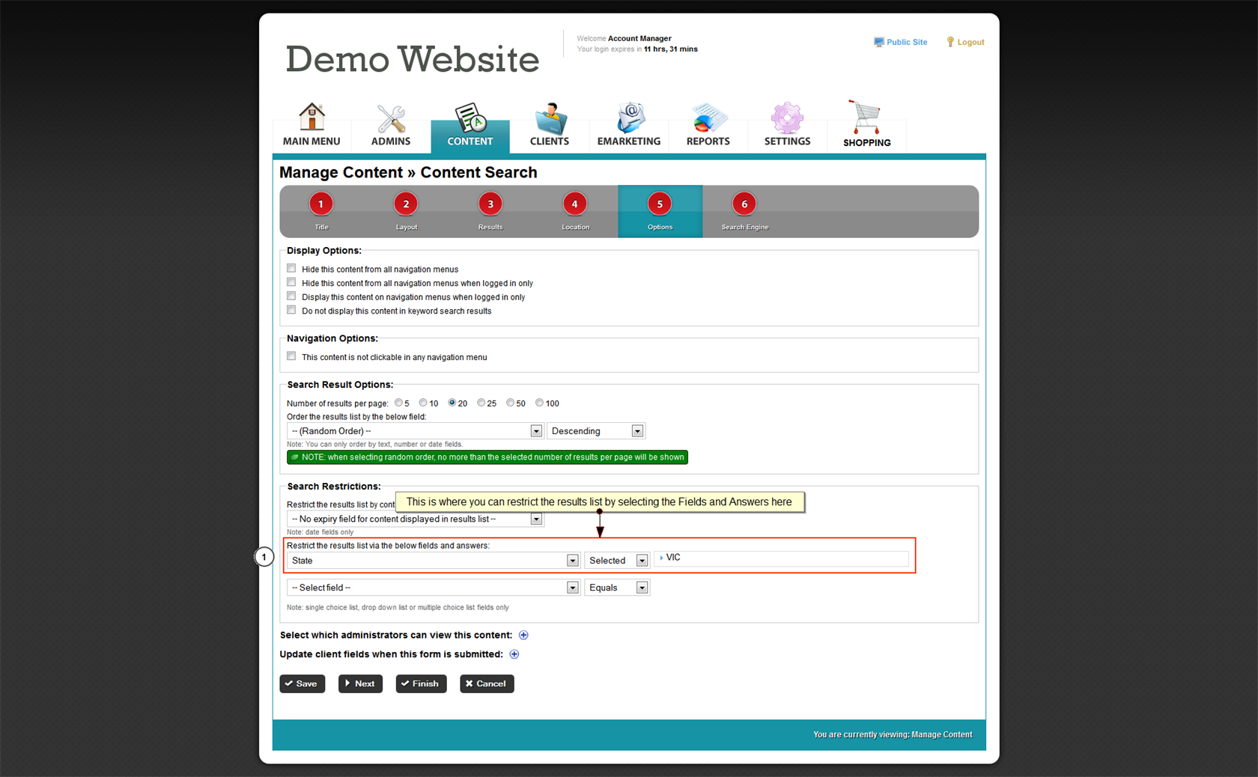1258x777 pixels.
Task: Click the VIC answer field
Action: click(782, 558)
